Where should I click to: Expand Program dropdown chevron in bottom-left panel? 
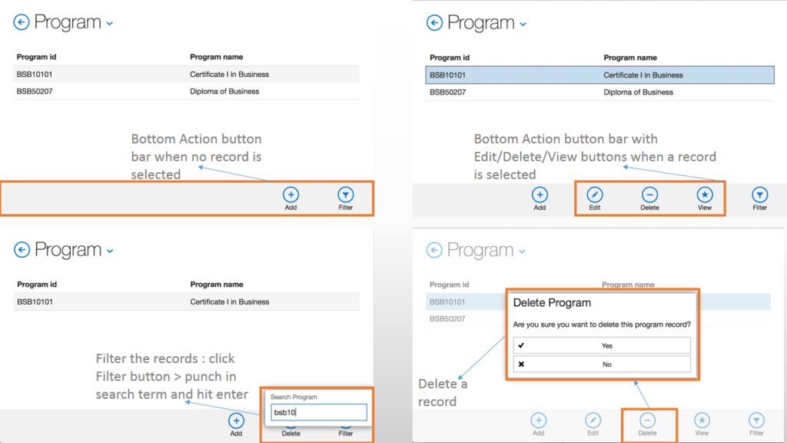click(x=110, y=251)
